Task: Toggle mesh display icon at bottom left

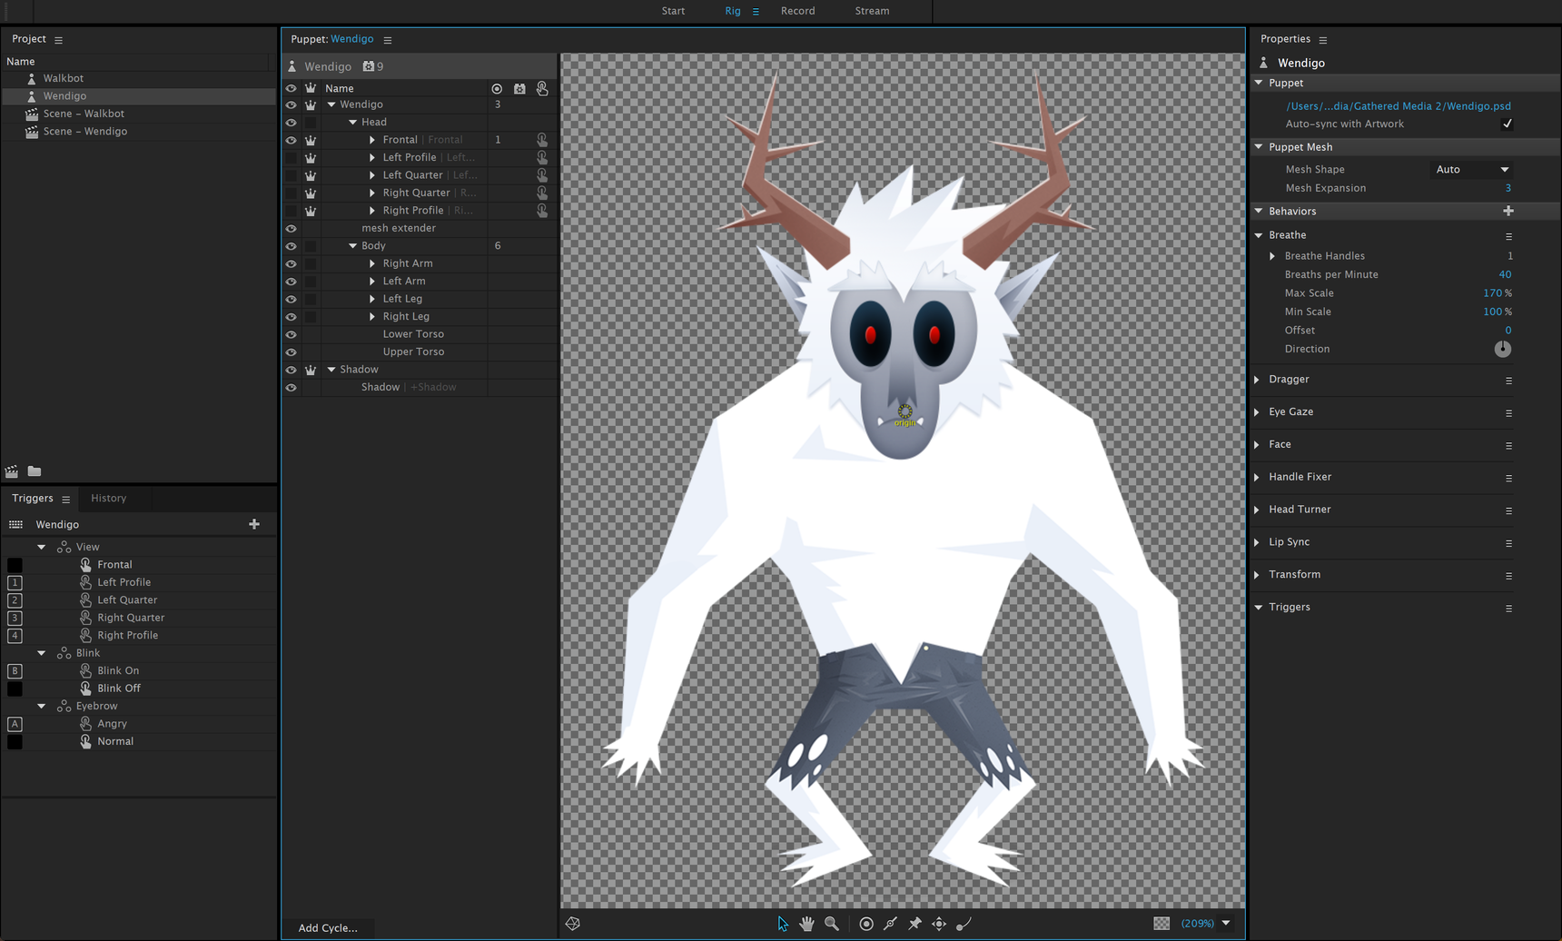Action: pyautogui.click(x=573, y=923)
